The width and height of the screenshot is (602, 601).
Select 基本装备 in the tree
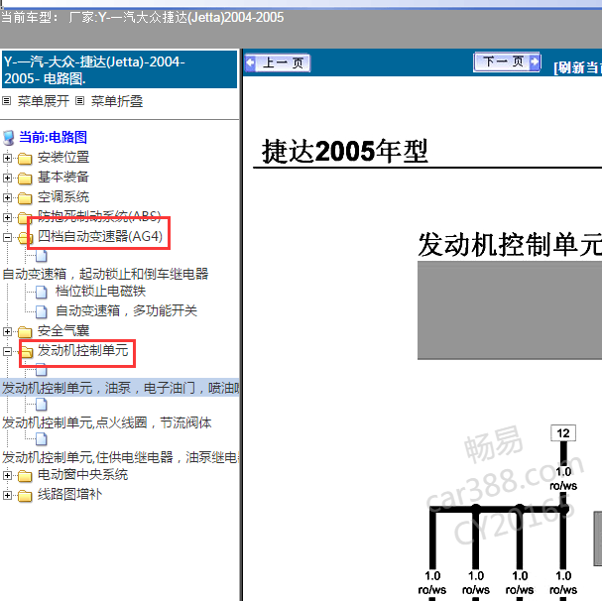[63, 178]
